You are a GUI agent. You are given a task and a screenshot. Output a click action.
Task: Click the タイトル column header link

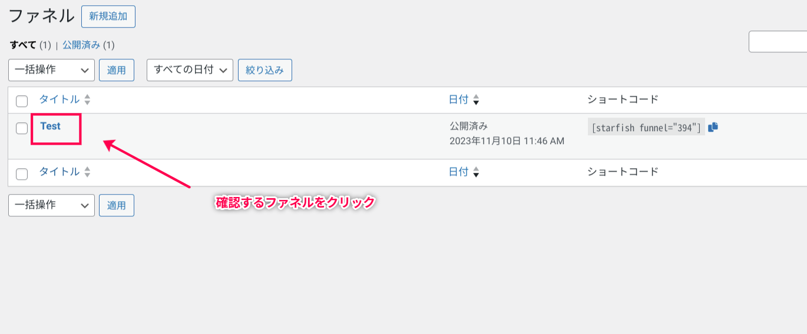pyautogui.click(x=59, y=100)
